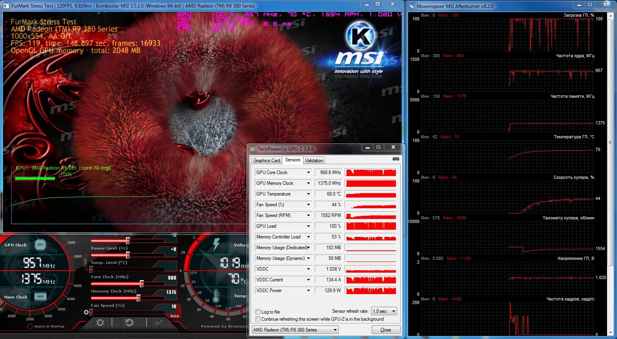Open the Fan Speed (%) sensor dropdown
This screenshot has width=617, height=339.
(x=308, y=205)
